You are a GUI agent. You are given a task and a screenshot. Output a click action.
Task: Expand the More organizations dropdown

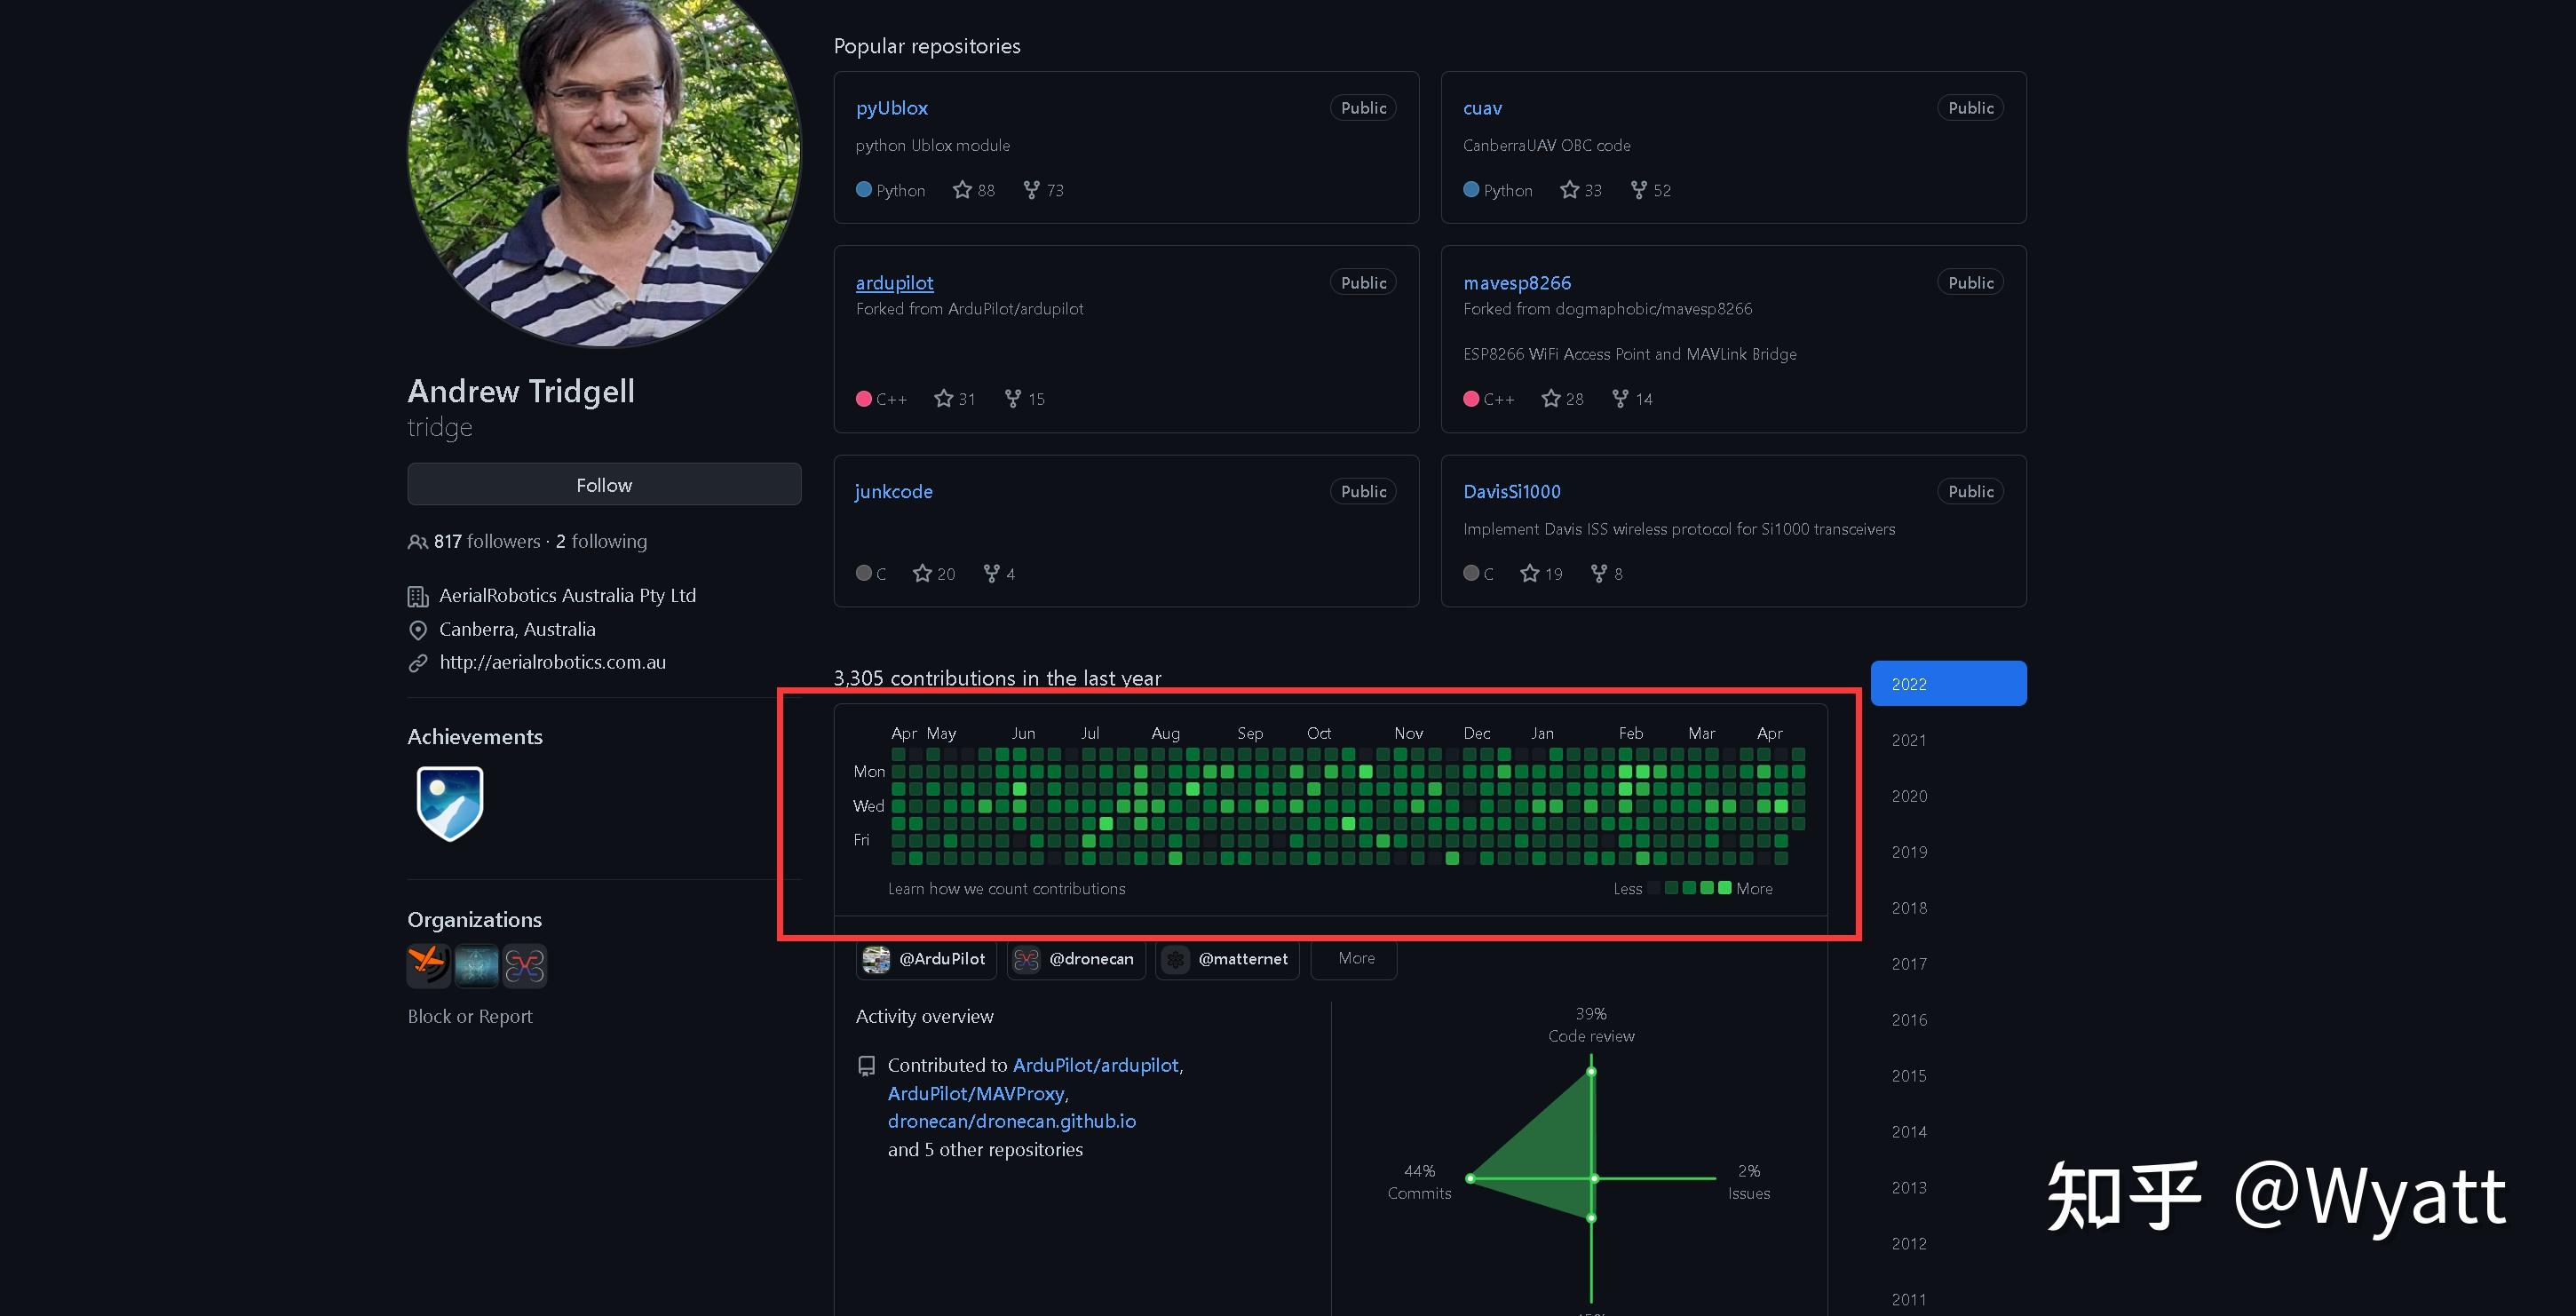1355,958
